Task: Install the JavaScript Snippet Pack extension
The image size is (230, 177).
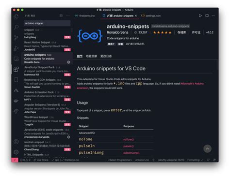Action: (x=67, y=74)
